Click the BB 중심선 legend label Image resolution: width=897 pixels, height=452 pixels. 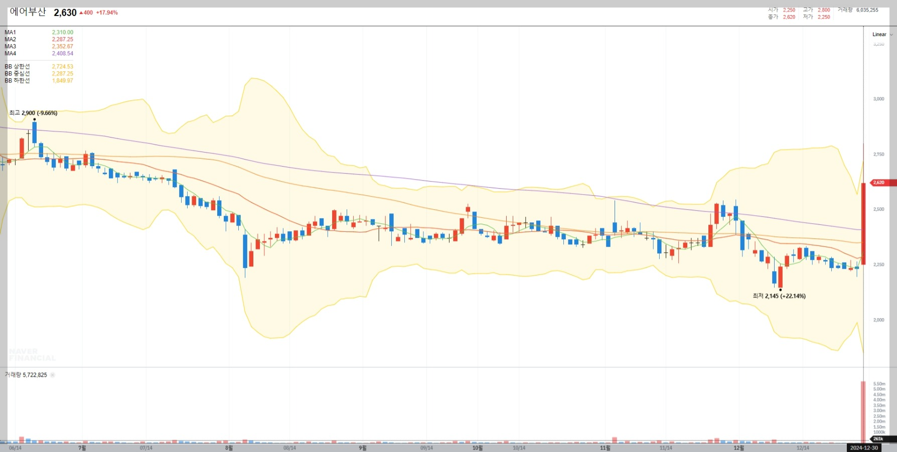17,73
